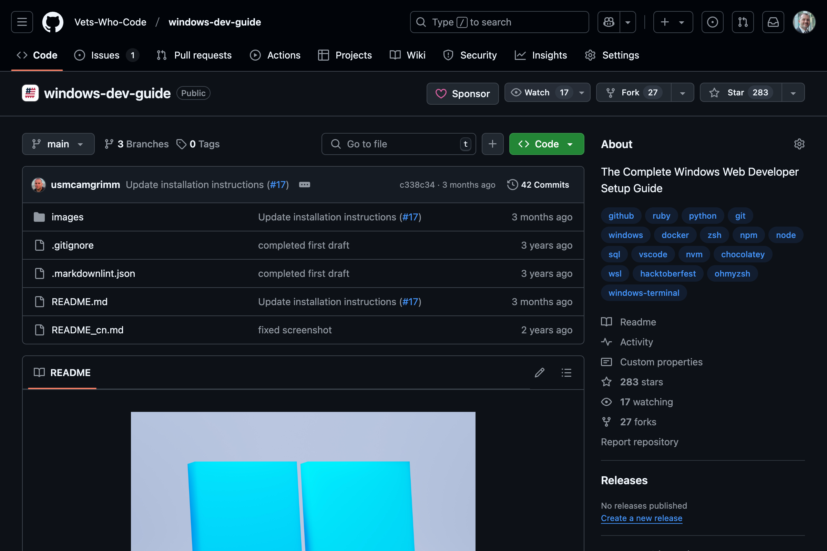Click the README edit pencil icon
Screen dimensions: 827x551
[540, 373]
